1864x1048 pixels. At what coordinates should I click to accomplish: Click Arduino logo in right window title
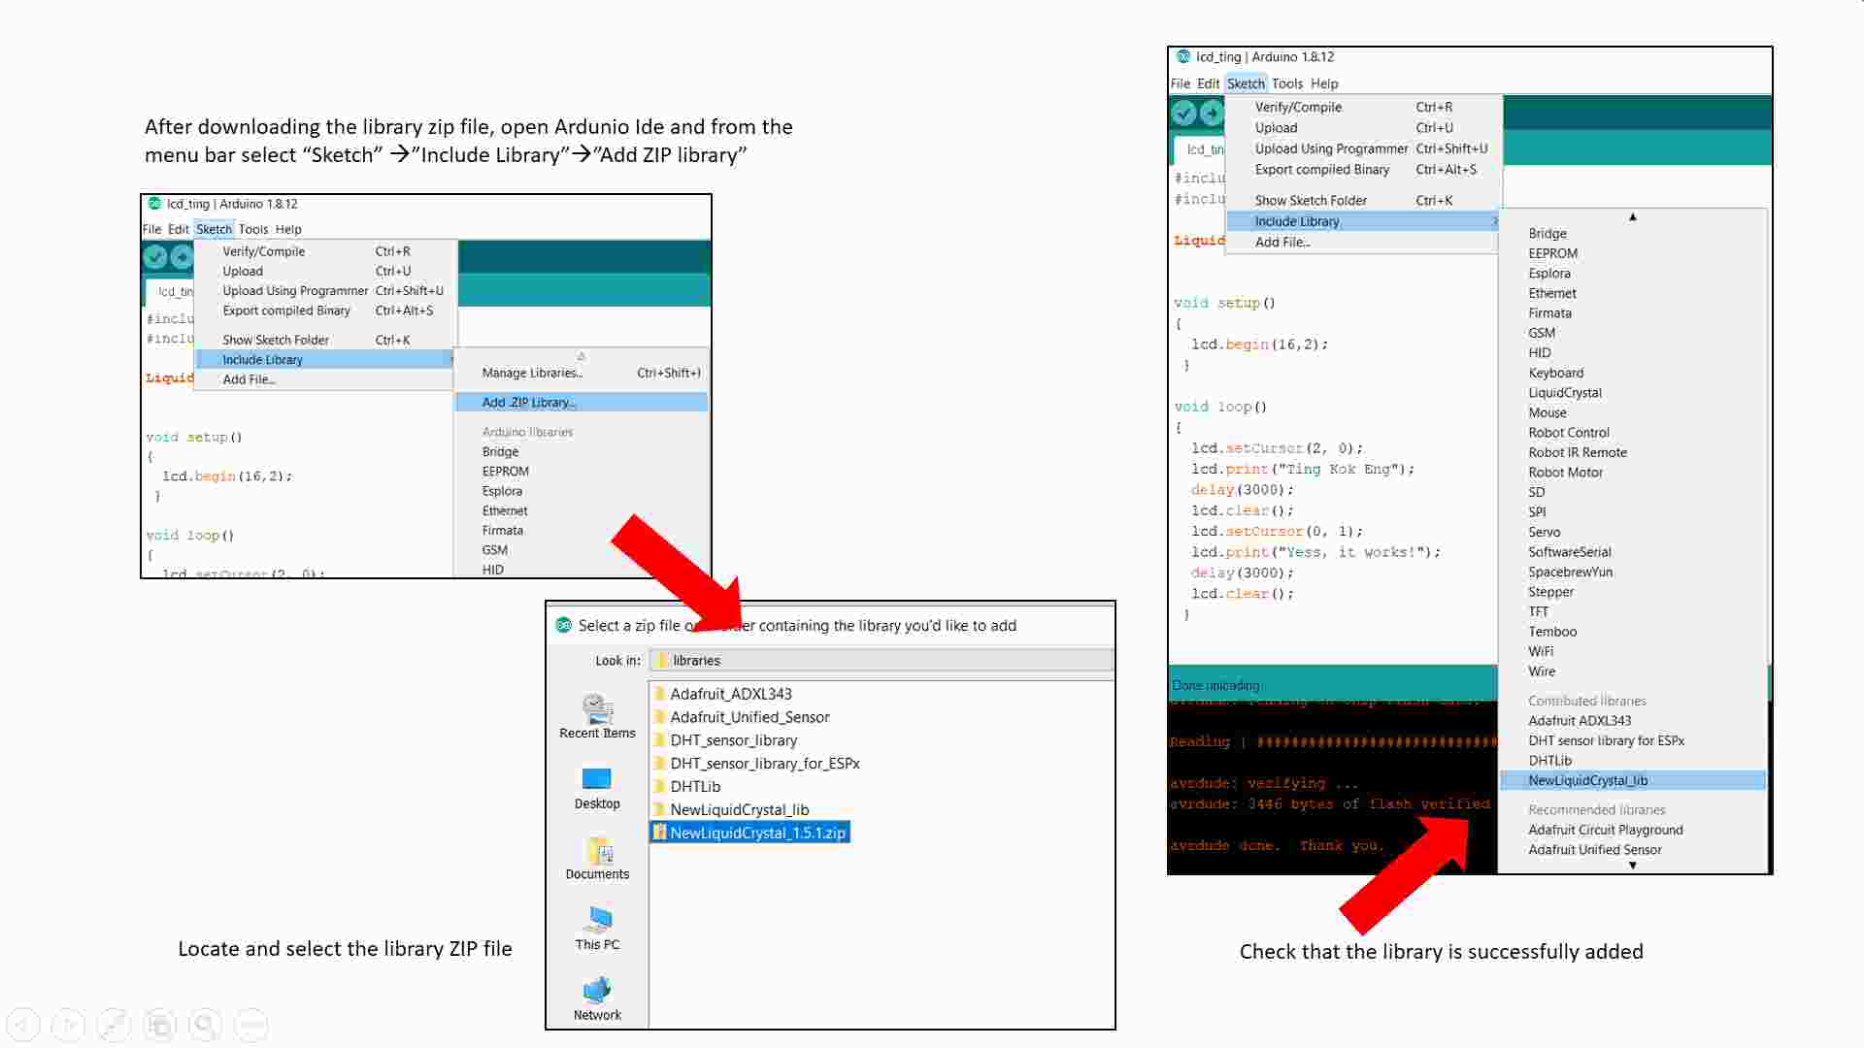click(1182, 56)
